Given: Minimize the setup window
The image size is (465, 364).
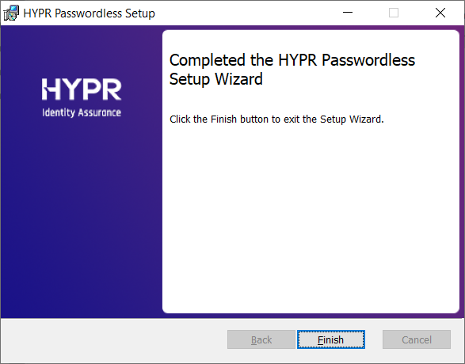Looking at the screenshot, I should [x=348, y=13].
